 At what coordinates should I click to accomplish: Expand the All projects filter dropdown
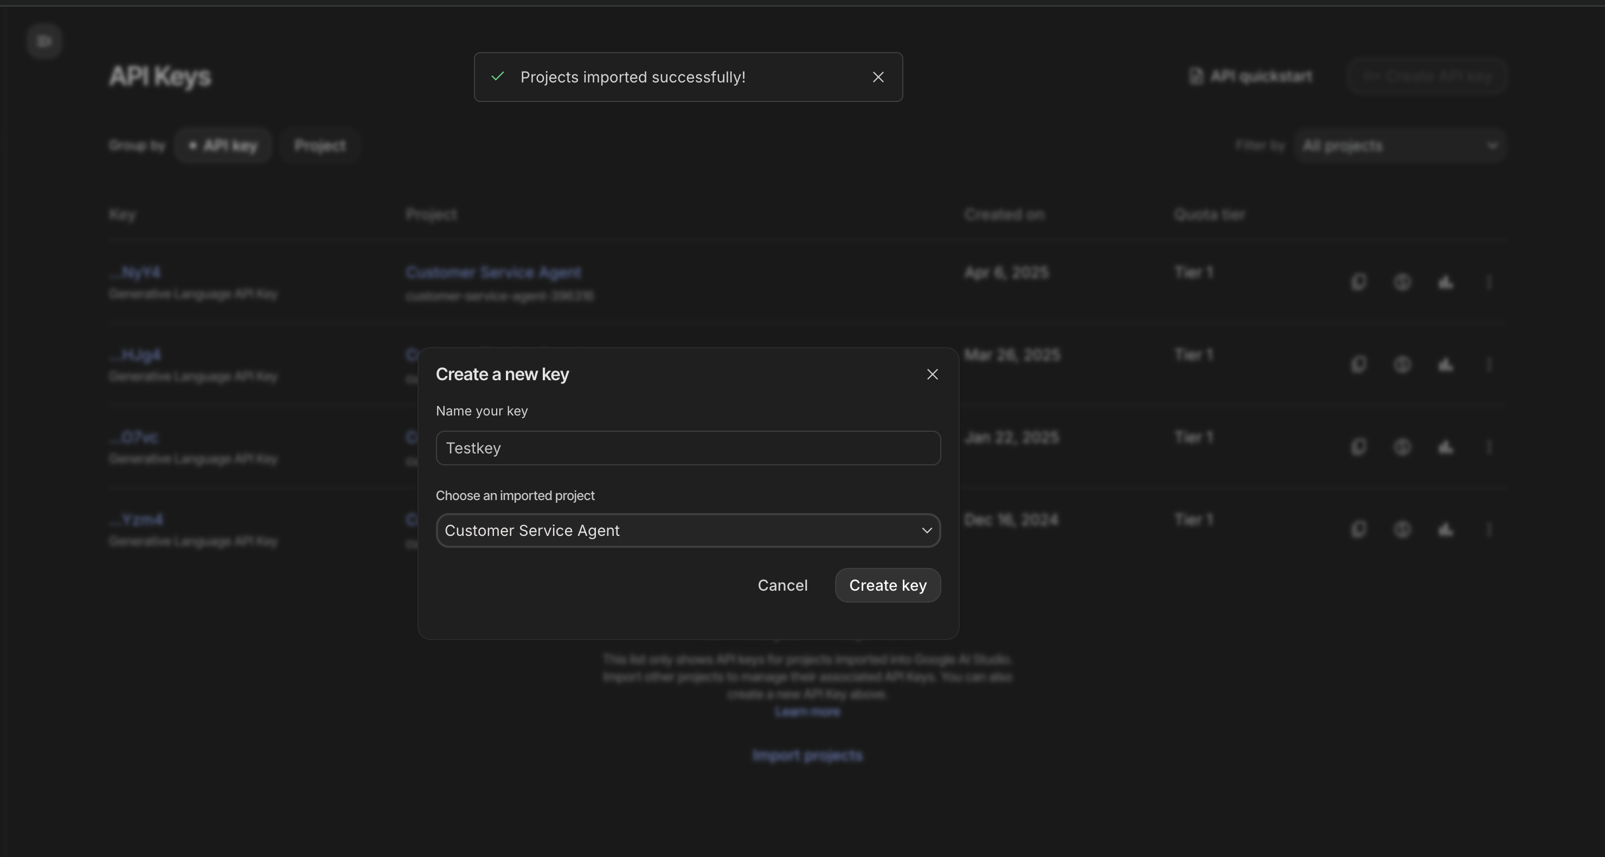click(1399, 146)
